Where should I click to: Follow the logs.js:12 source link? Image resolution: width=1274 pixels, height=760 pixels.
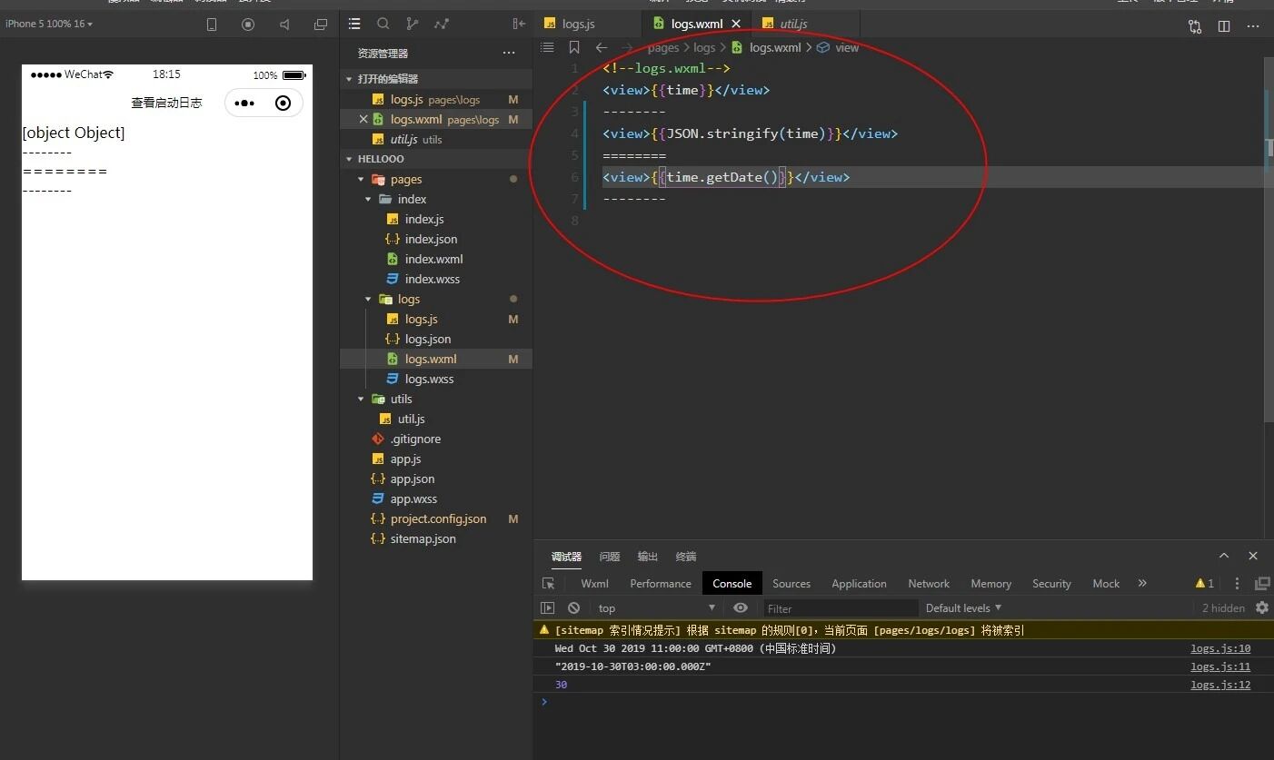[1220, 685]
